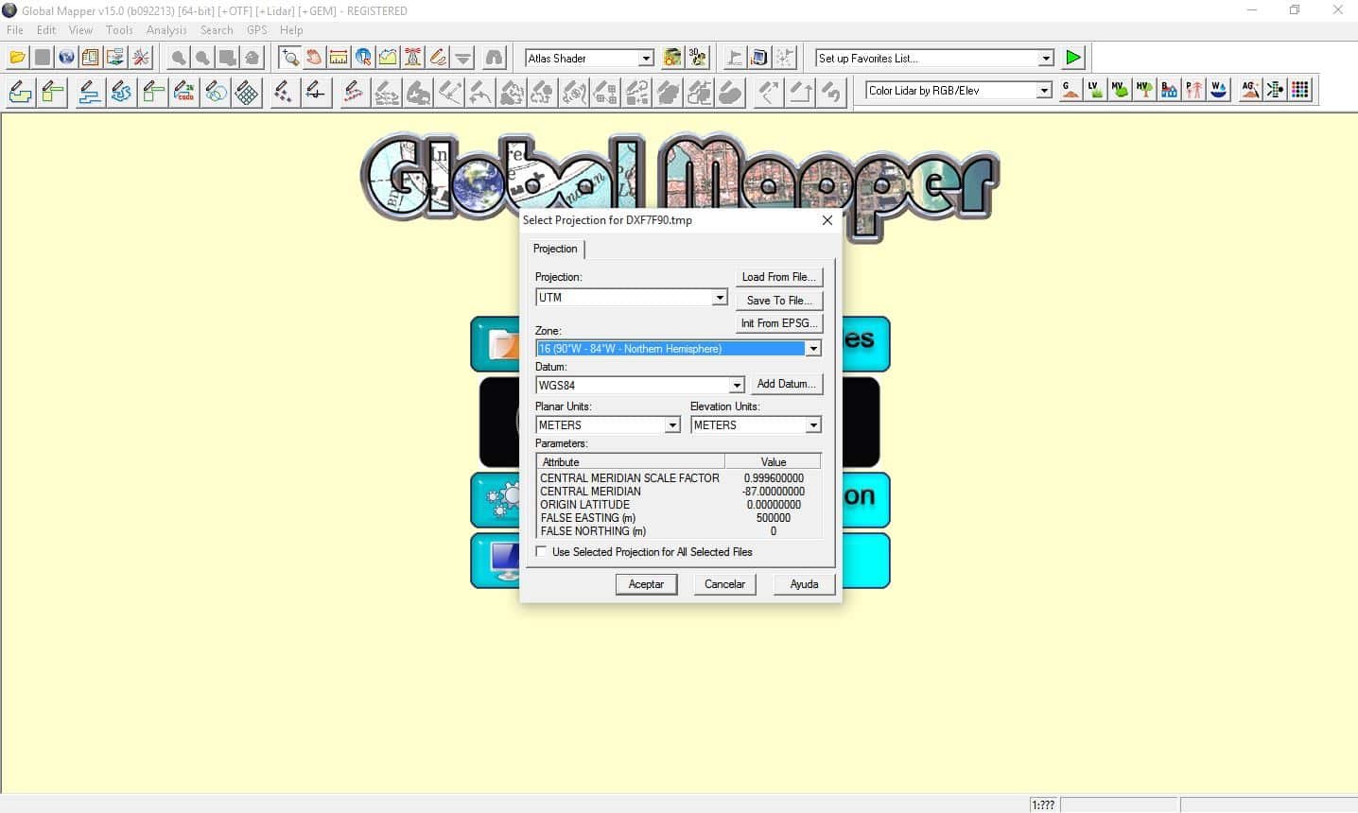Confirm with the Aceptar button
This screenshot has width=1358, height=813.
coord(646,584)
